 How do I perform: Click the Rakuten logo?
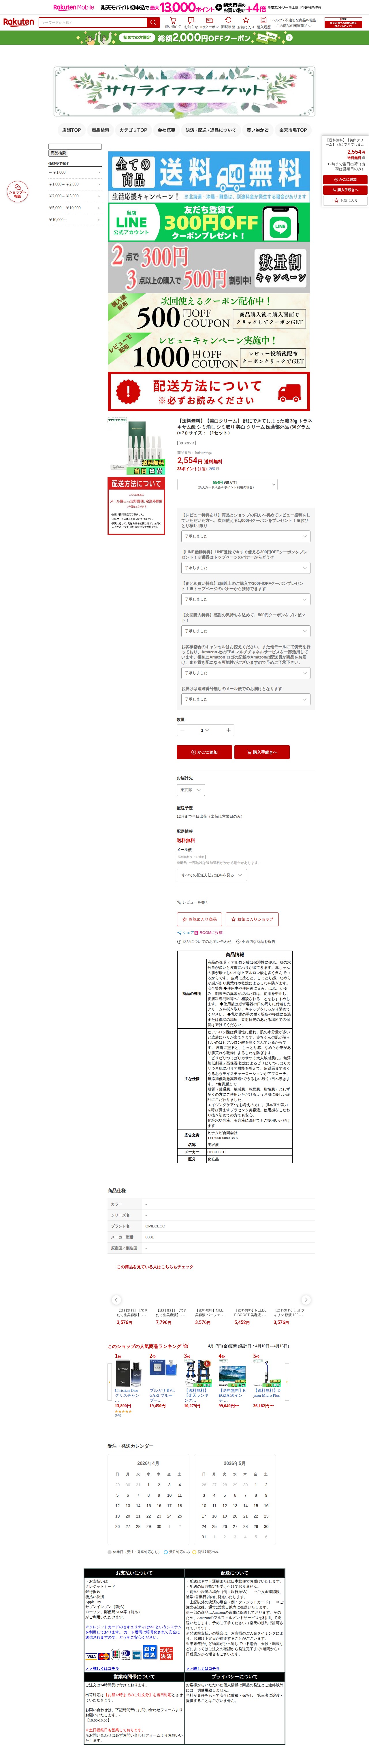tap(18, 23)
